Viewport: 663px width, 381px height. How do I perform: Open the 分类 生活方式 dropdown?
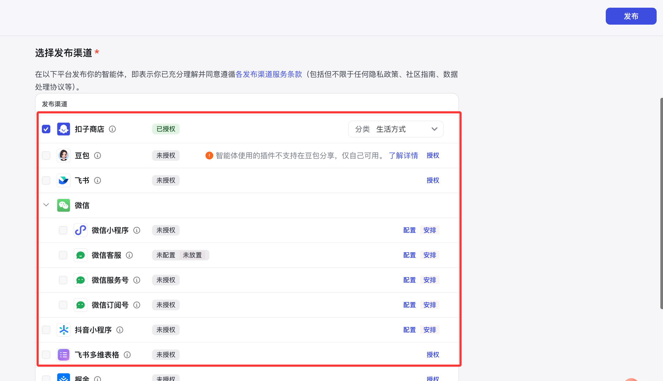coord(396,129)
